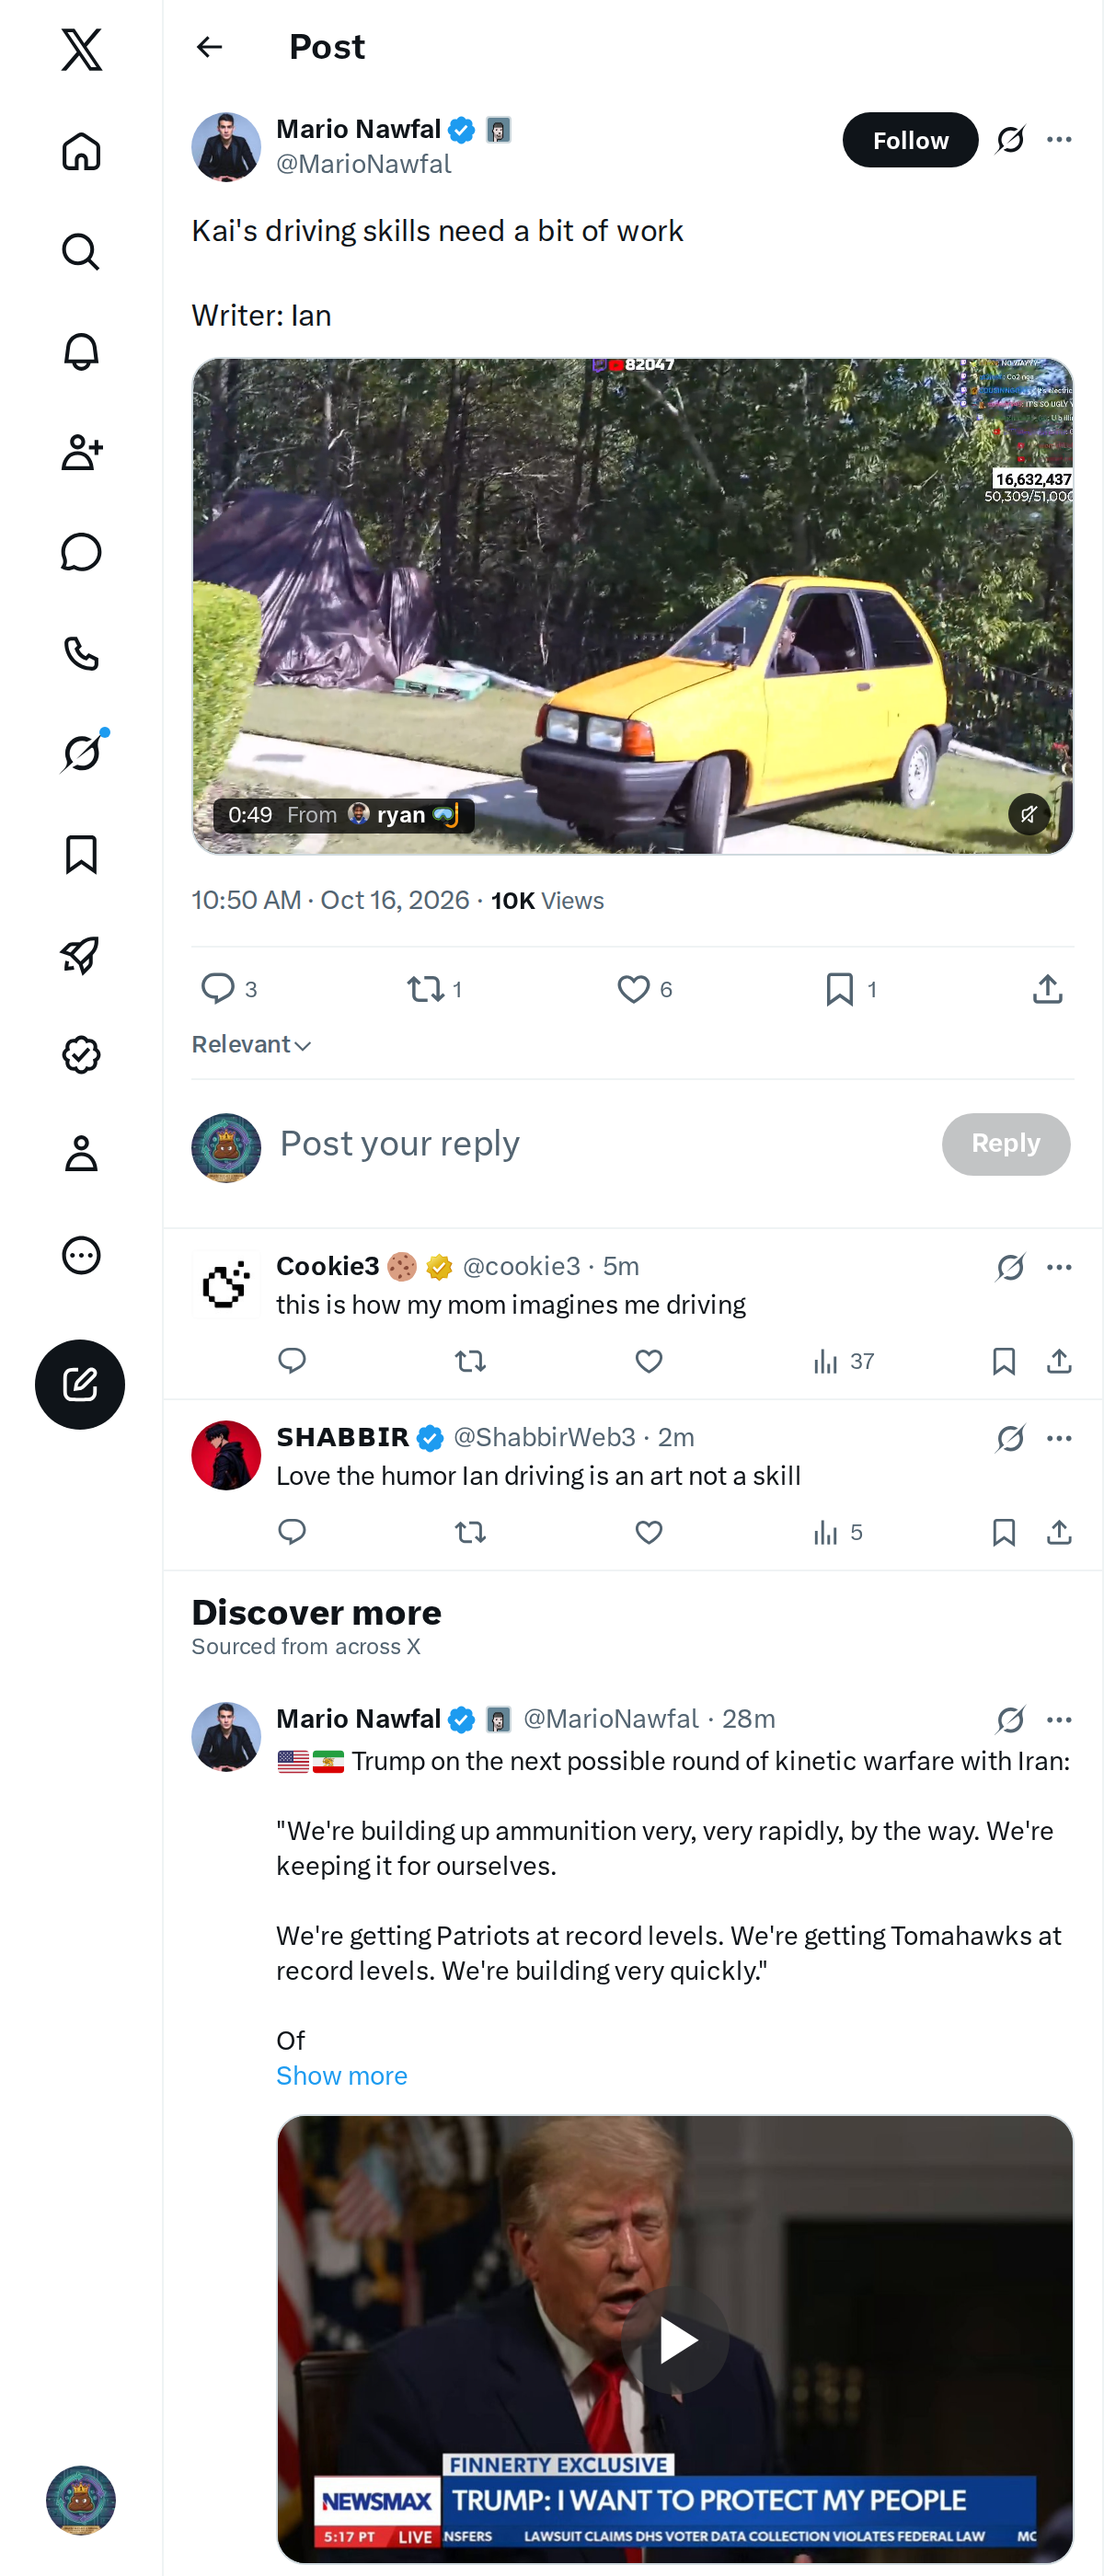Click Show more on the Trump post
The height and width of the screenshot is (2576, 1104).
(x=341, y=2076)
